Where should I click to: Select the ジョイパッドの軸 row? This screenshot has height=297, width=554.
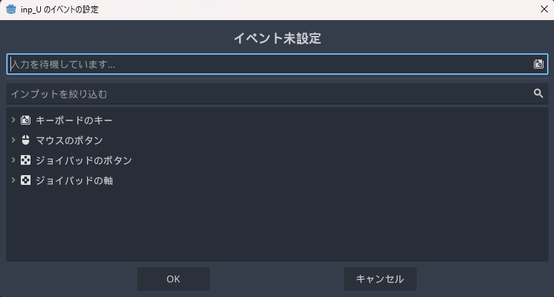[x=74, y=181]
